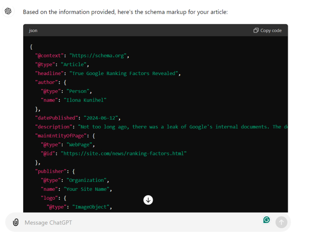
Task: Click the "@id" key
Action: point(48,153)
